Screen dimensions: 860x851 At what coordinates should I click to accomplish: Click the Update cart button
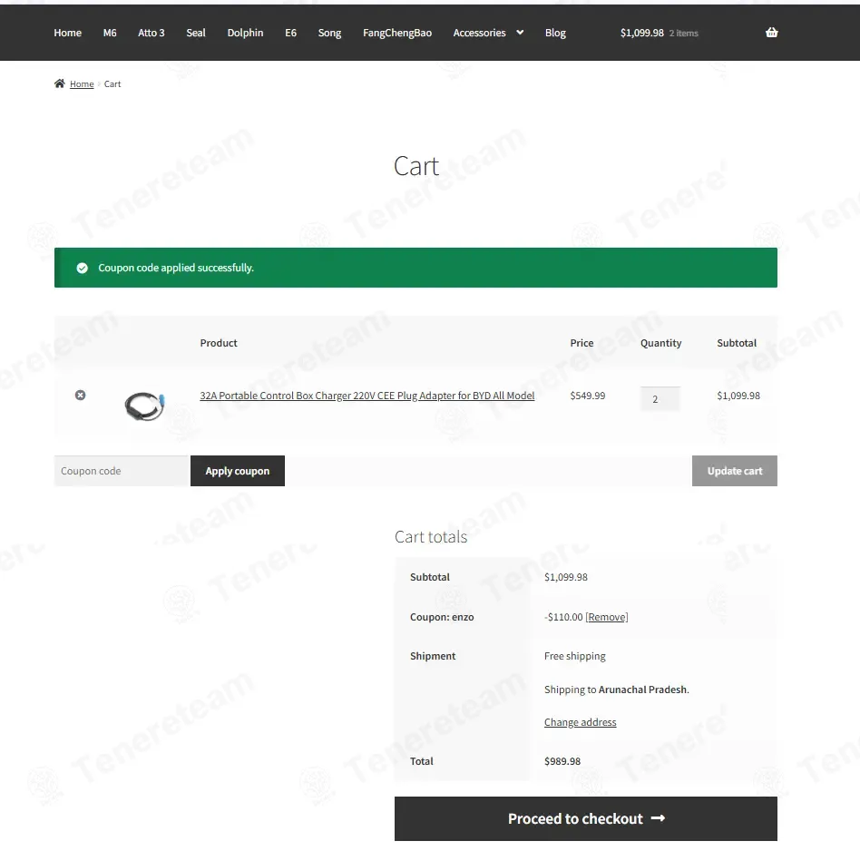click(x=735, y=471)
